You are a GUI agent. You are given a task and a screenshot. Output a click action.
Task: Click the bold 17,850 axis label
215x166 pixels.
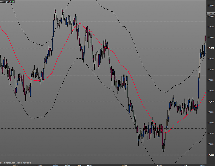(211, 155)
